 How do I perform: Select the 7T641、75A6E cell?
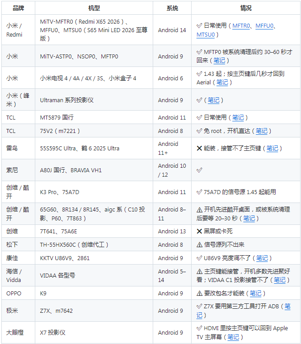[x=94, y=231]
